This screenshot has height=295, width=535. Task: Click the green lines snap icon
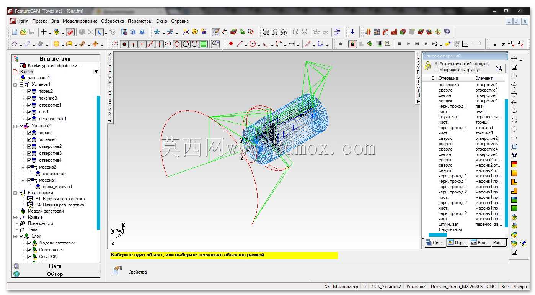[204, 44]
